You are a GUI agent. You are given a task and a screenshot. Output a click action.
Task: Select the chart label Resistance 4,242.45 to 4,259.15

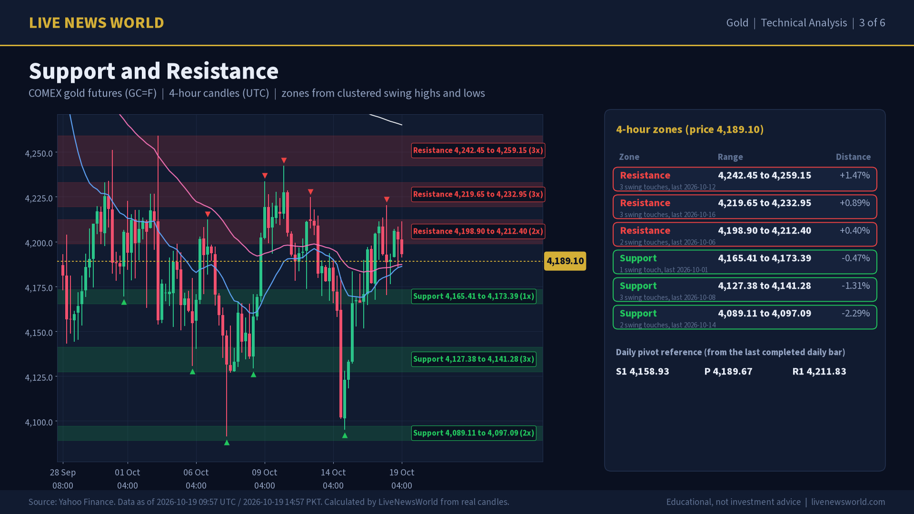coord(478,150)
